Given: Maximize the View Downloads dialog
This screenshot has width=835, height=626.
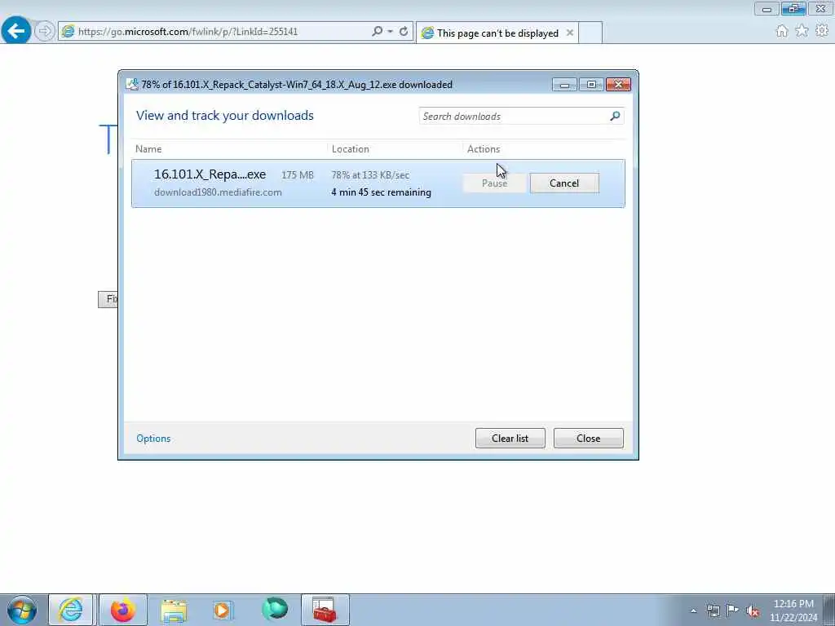Looking at the screenshot, I should click(x=591, y=85).
